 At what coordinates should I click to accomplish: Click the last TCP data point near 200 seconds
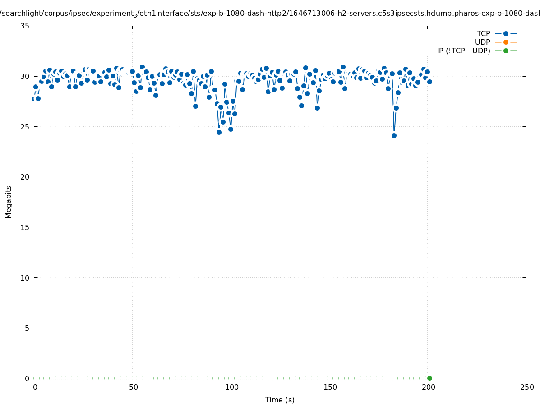pos(429,82)
